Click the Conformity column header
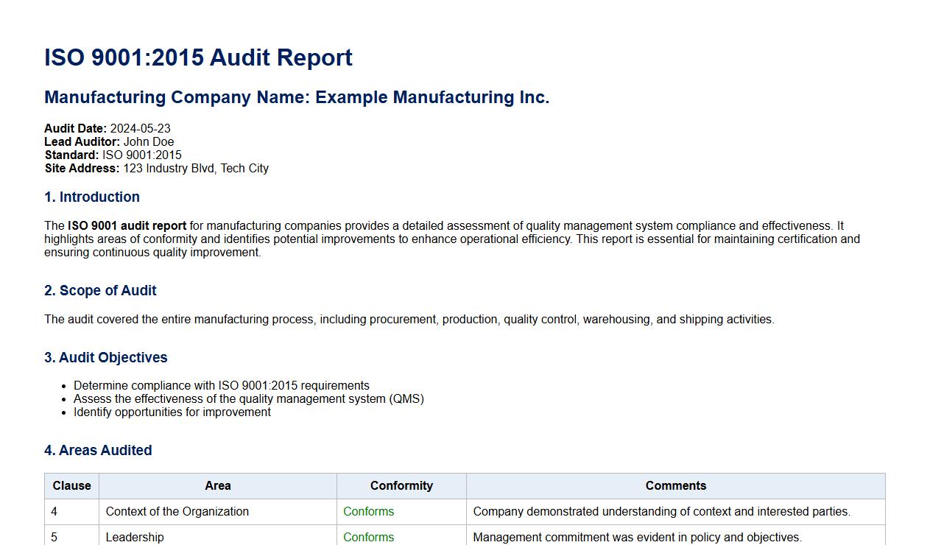This screenshot has height=545, width=930. [x=401, y=486]
